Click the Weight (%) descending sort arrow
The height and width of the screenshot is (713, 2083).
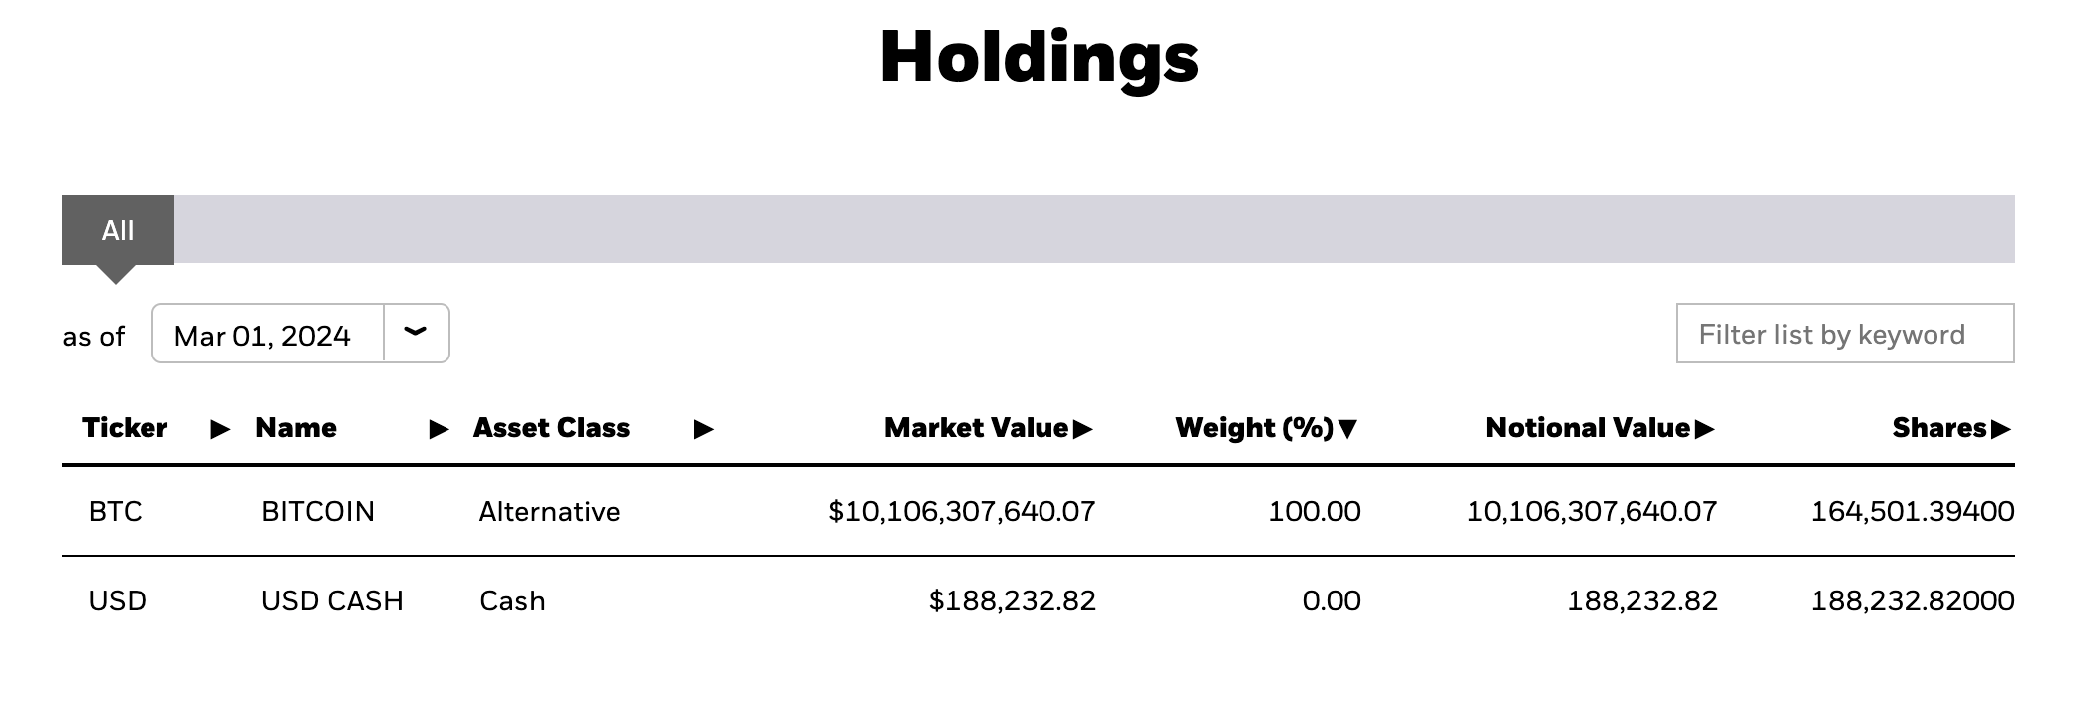(x=1347, y=429)
